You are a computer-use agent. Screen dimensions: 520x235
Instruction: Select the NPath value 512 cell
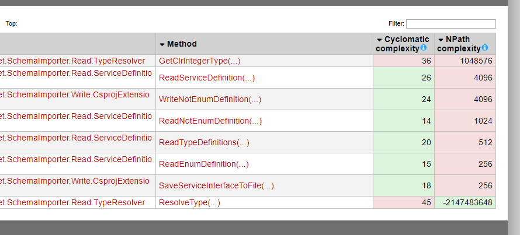[x=465, y=142]
